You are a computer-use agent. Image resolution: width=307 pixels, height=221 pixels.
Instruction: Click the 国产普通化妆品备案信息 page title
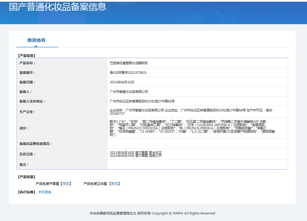58,7
